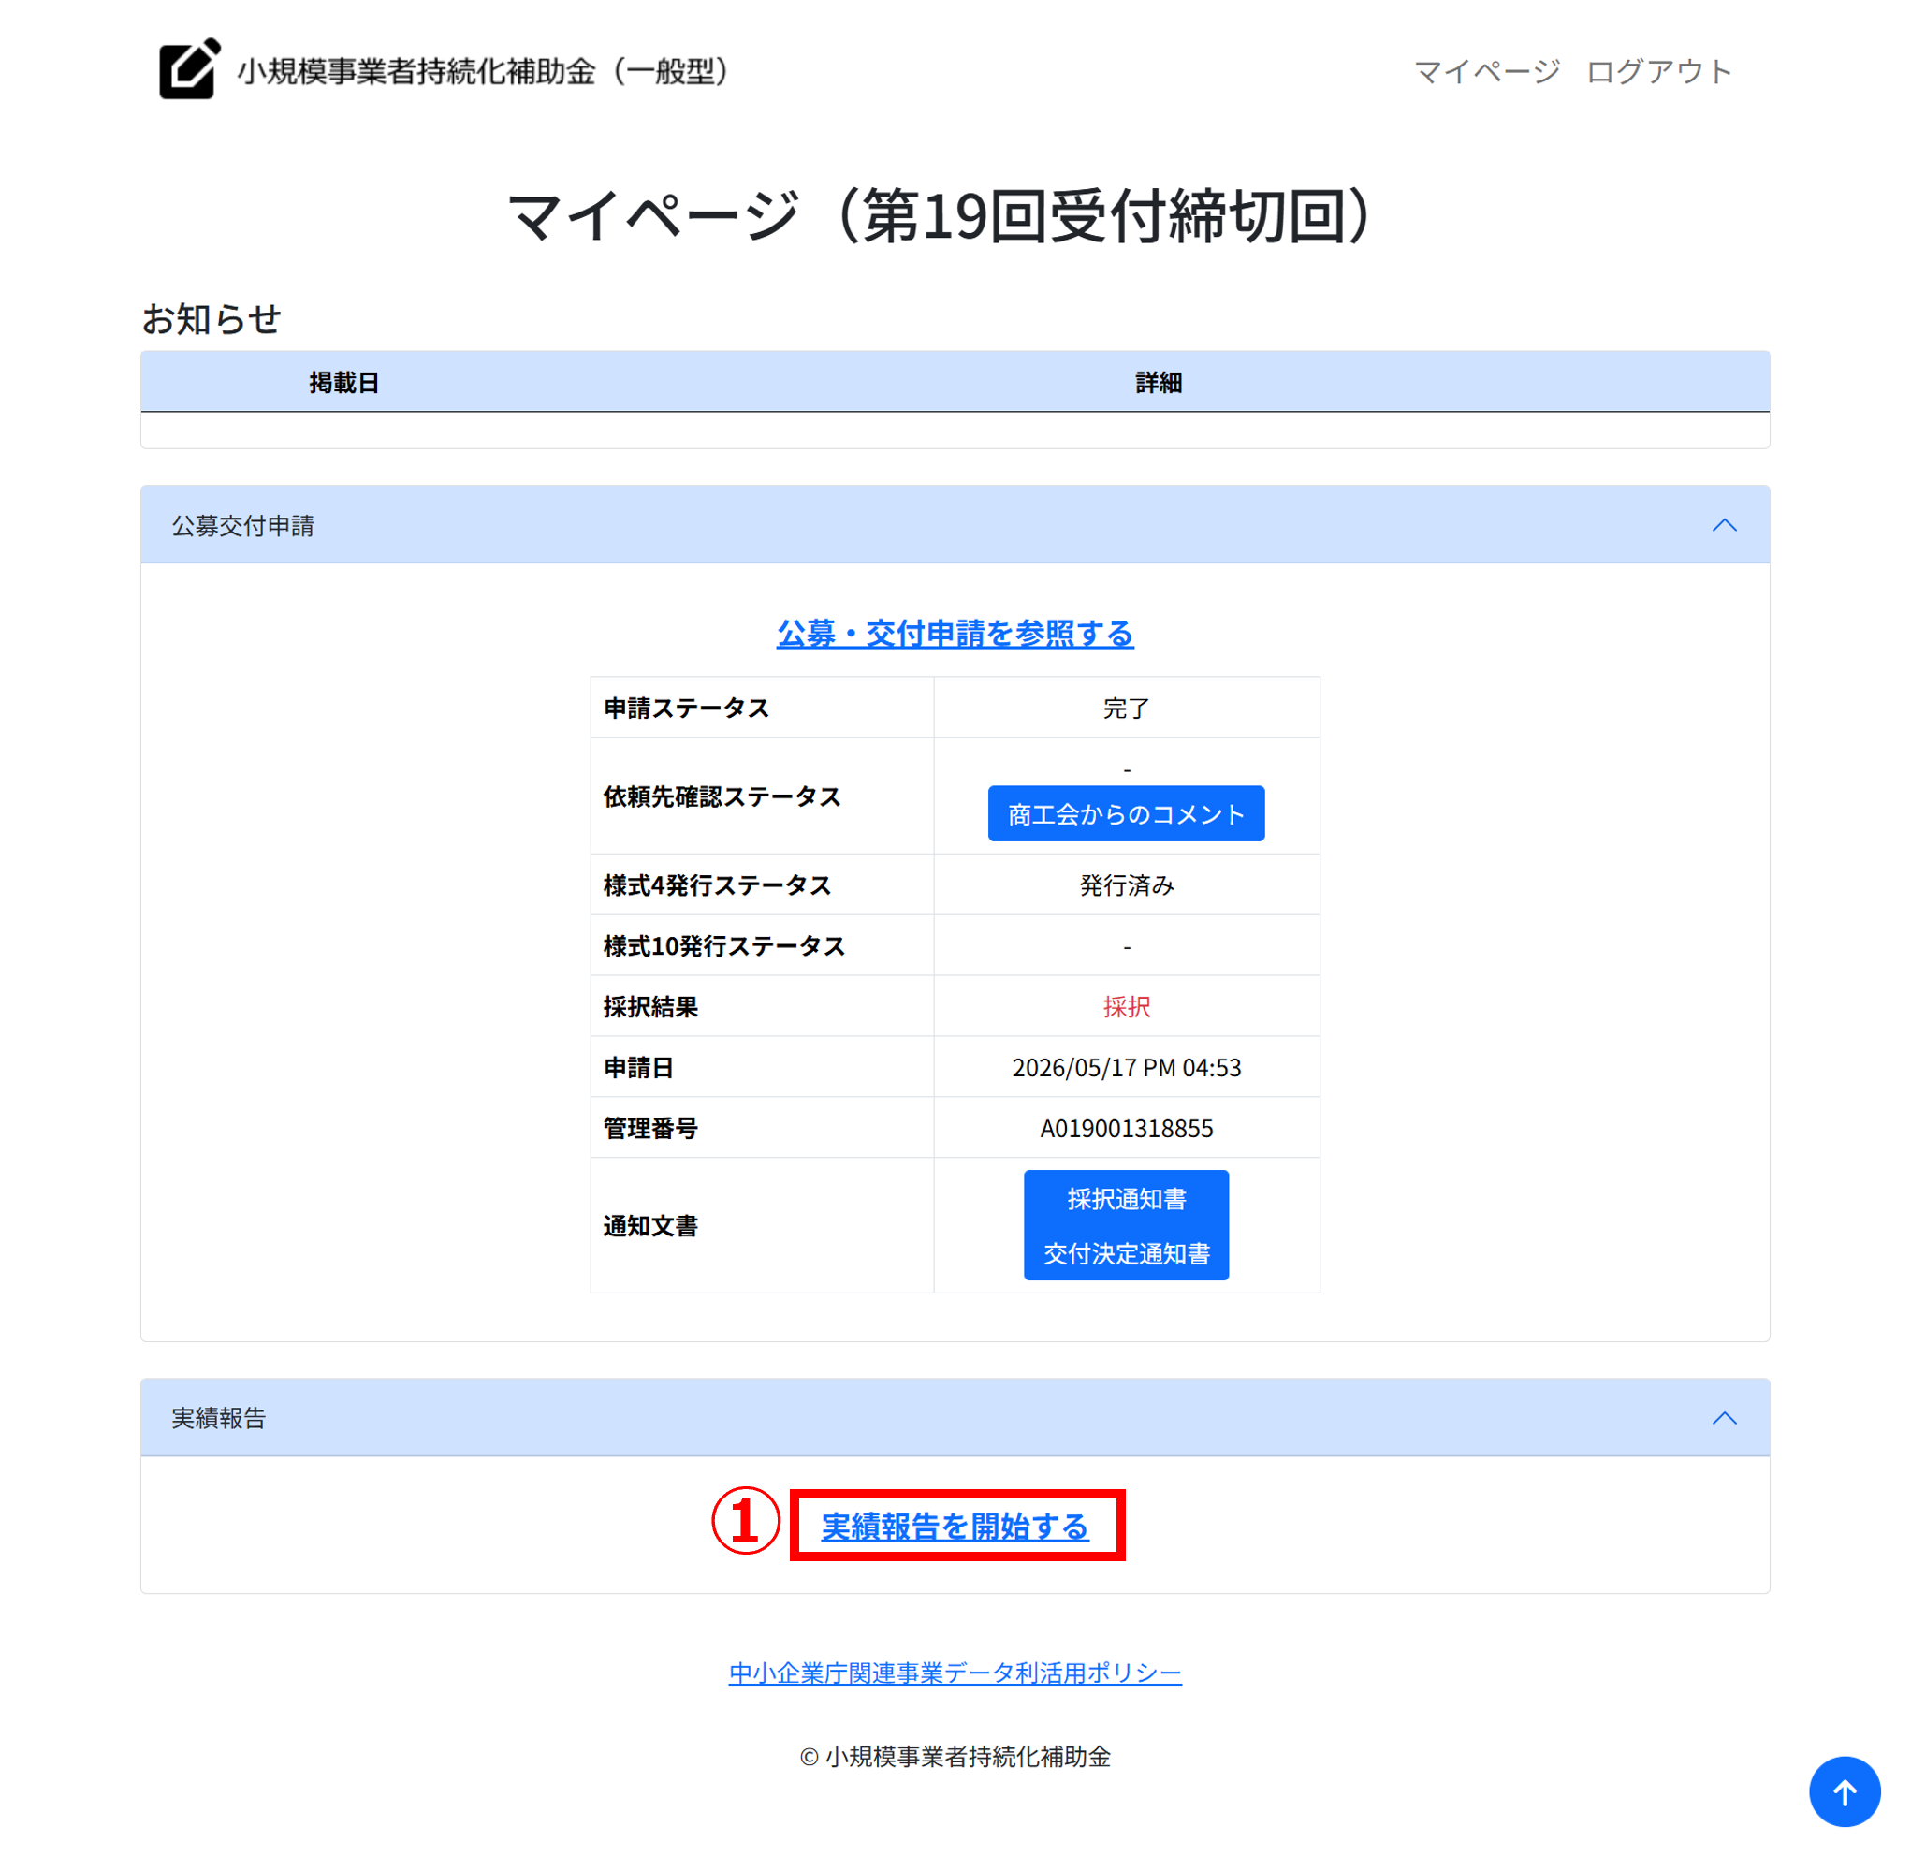Select the 管理番号 value A019001318855
Screen dimensions: 1911x1856
(1125, 1128)
